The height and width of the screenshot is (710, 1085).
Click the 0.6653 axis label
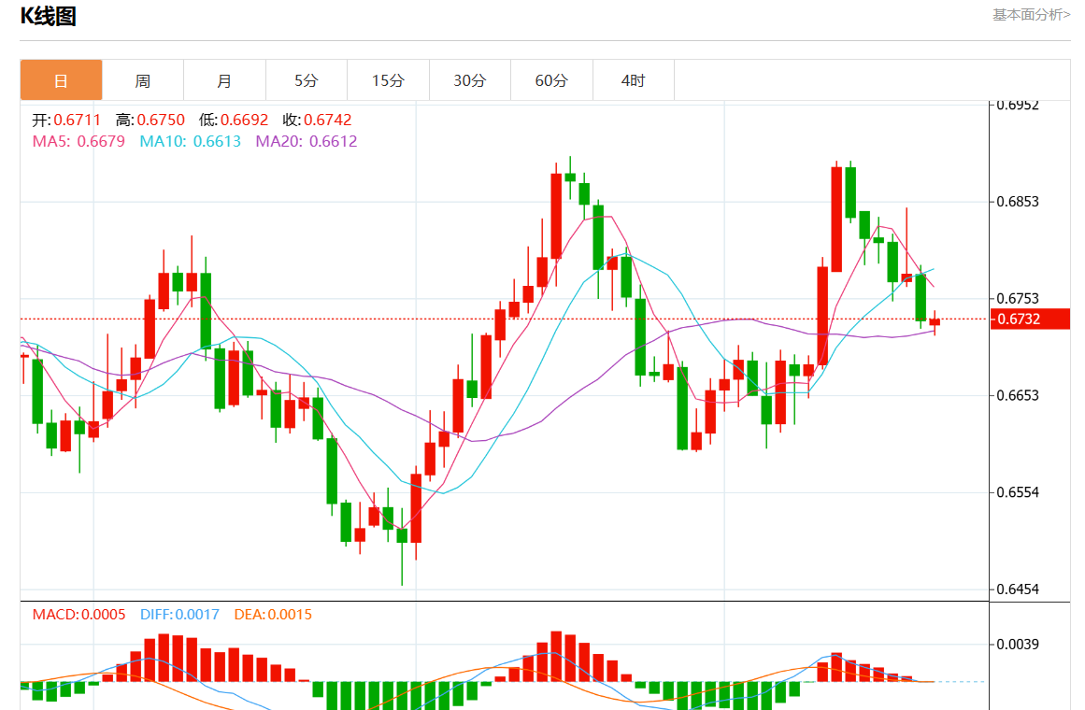[x=1017, y=395]
